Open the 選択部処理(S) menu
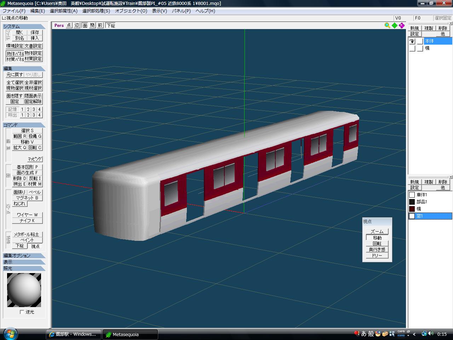The width and height of the screenshot is (453, 340). coord(96,11)
